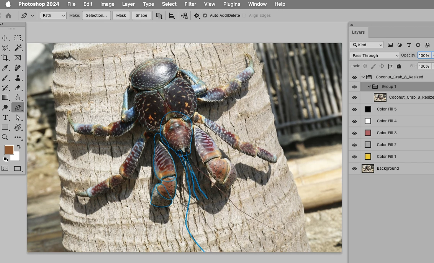Click the lock all layers padlock

tap(399, 66)
